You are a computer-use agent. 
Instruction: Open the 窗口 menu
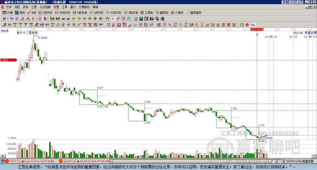tap(73, 7)
